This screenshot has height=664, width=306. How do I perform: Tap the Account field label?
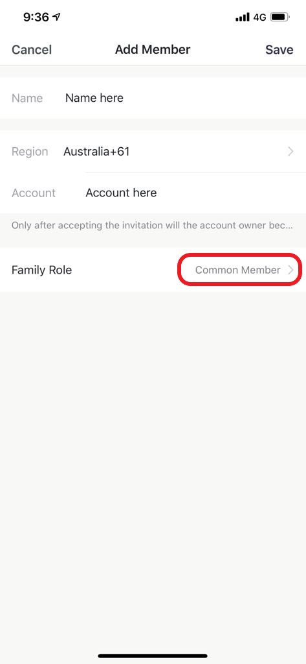pos(34,193)
